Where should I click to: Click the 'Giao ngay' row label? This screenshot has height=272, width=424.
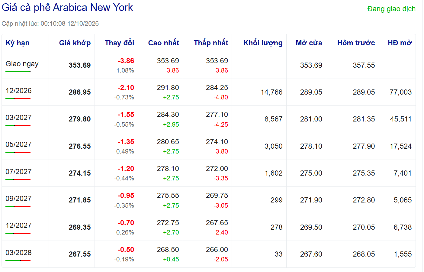[22, 64]
